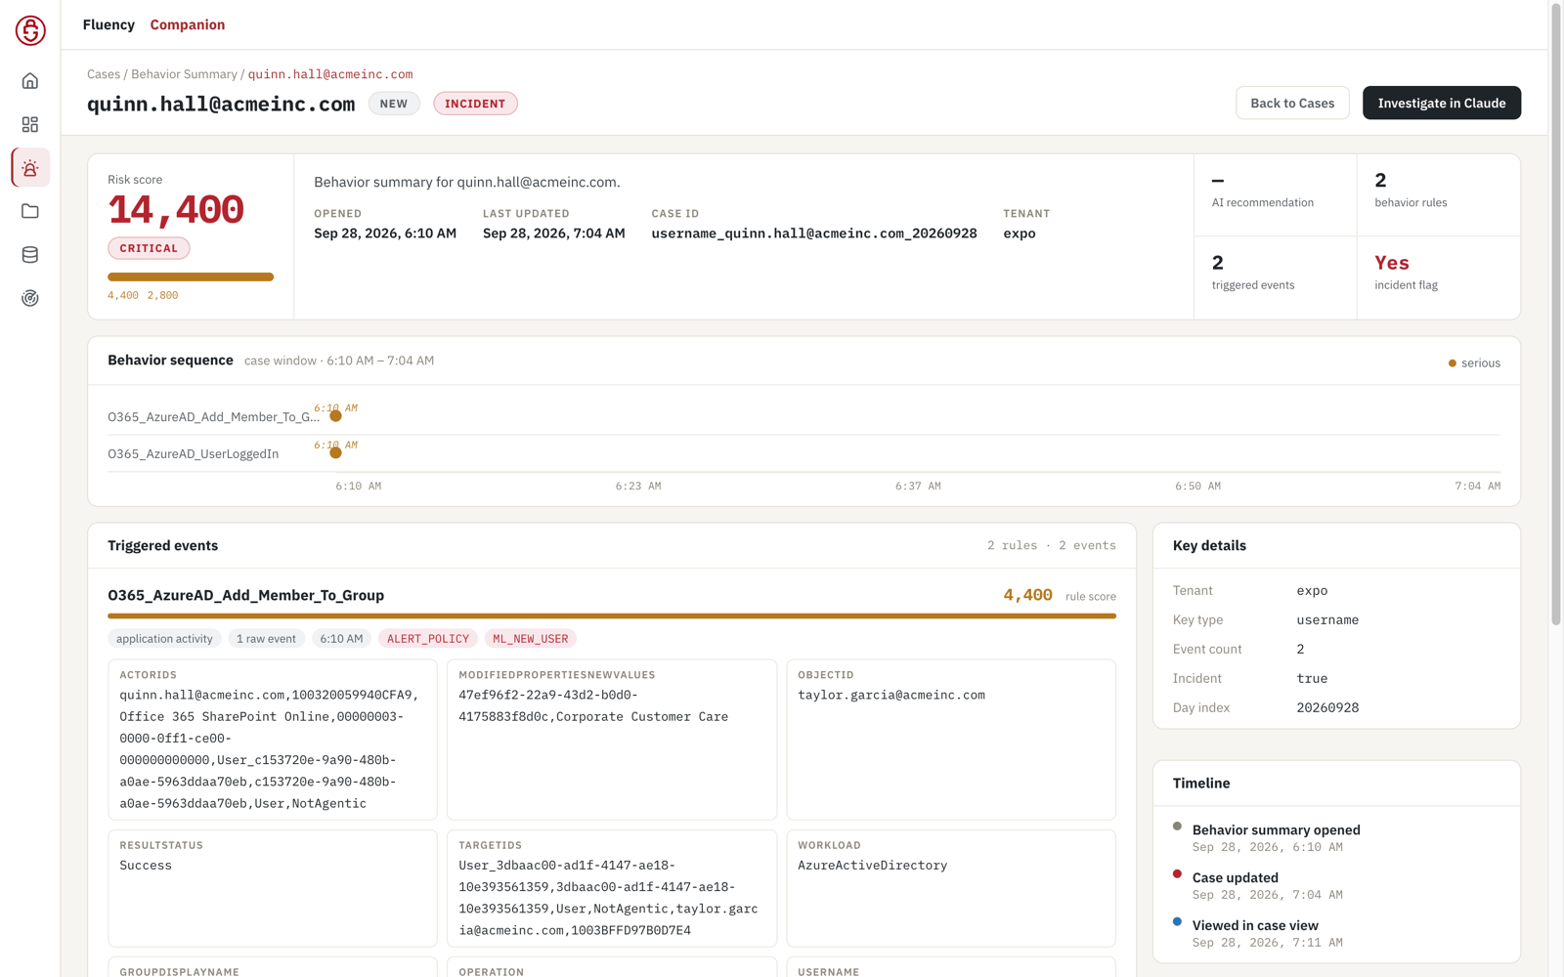Image resolution: width=1564 pixels, height=977 pixels.
Task: Click WORKLOAD value AzureActiveDirectory
Action: coord(873,866)
